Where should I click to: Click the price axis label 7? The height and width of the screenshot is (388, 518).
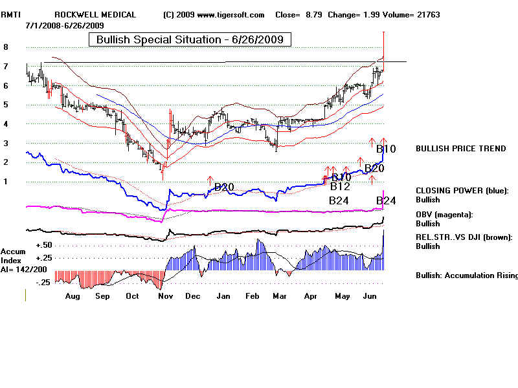pyautogui.click(x=6, y=67)
